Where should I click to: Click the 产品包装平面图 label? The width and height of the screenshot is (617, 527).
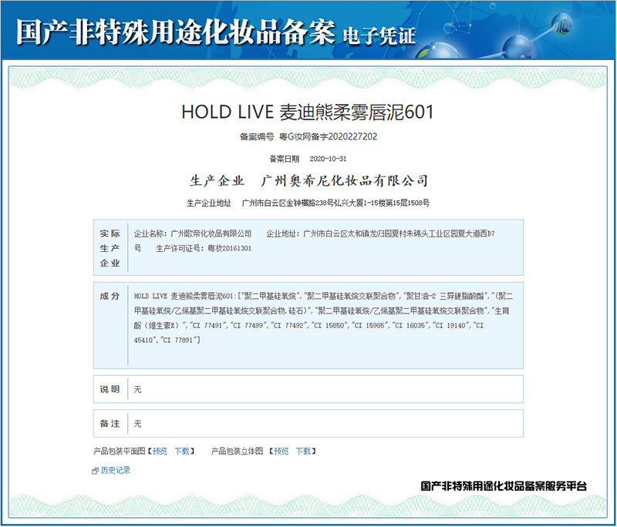[120, 451]
